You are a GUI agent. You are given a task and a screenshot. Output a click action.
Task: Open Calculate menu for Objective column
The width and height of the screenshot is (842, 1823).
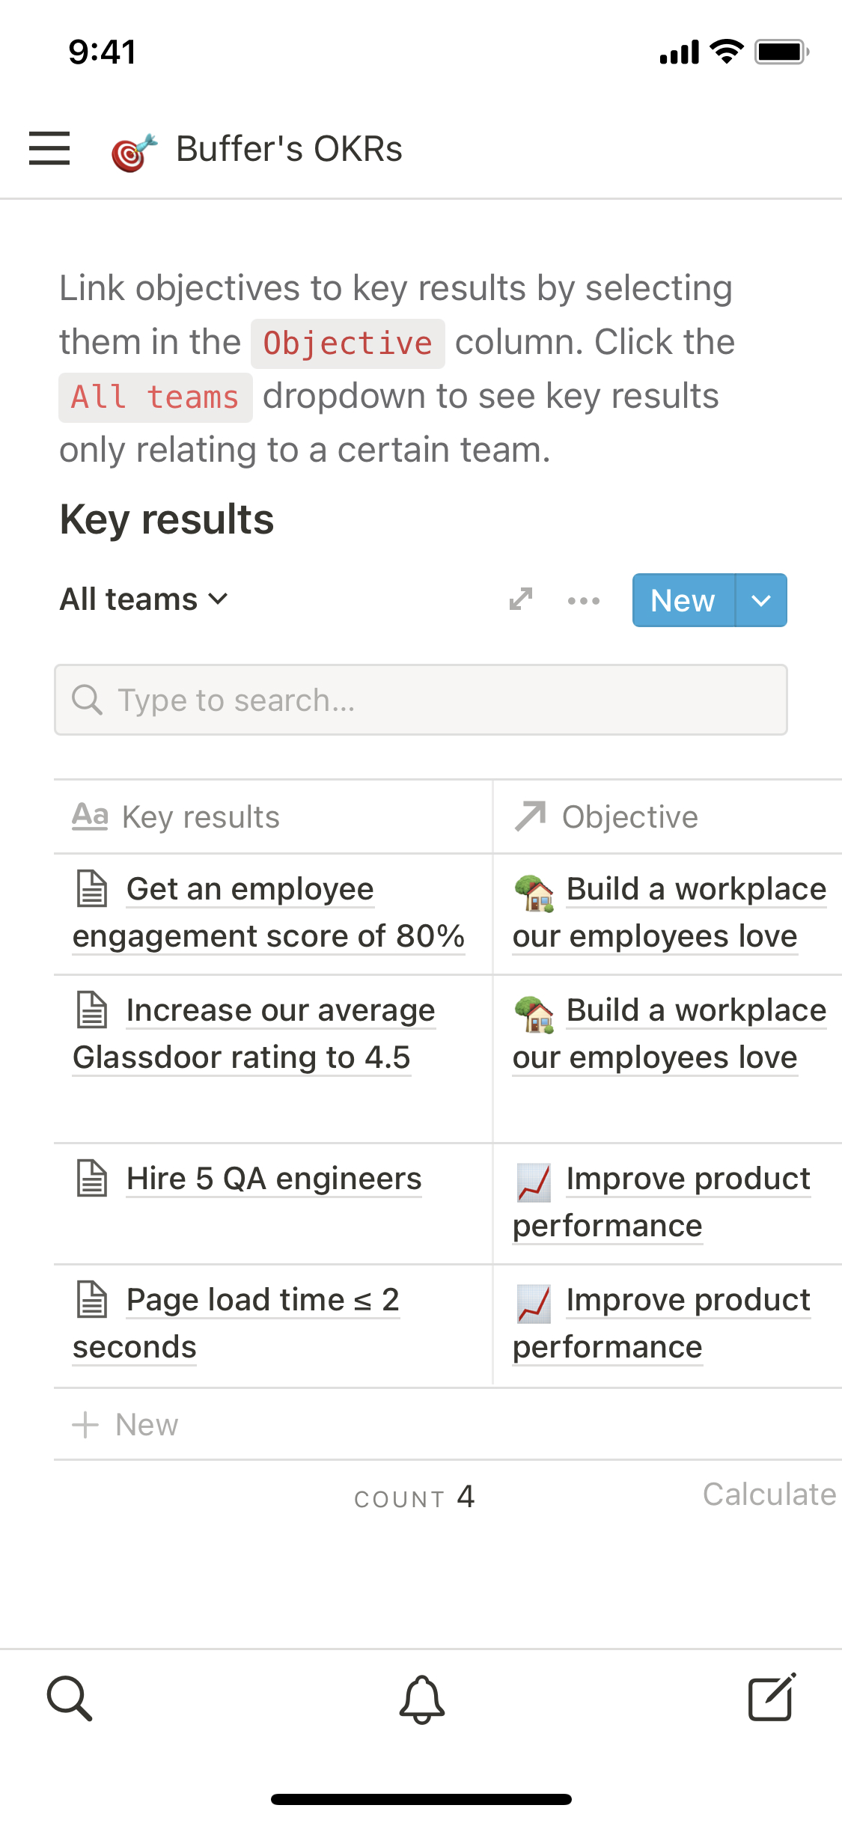coord(769,1494)
